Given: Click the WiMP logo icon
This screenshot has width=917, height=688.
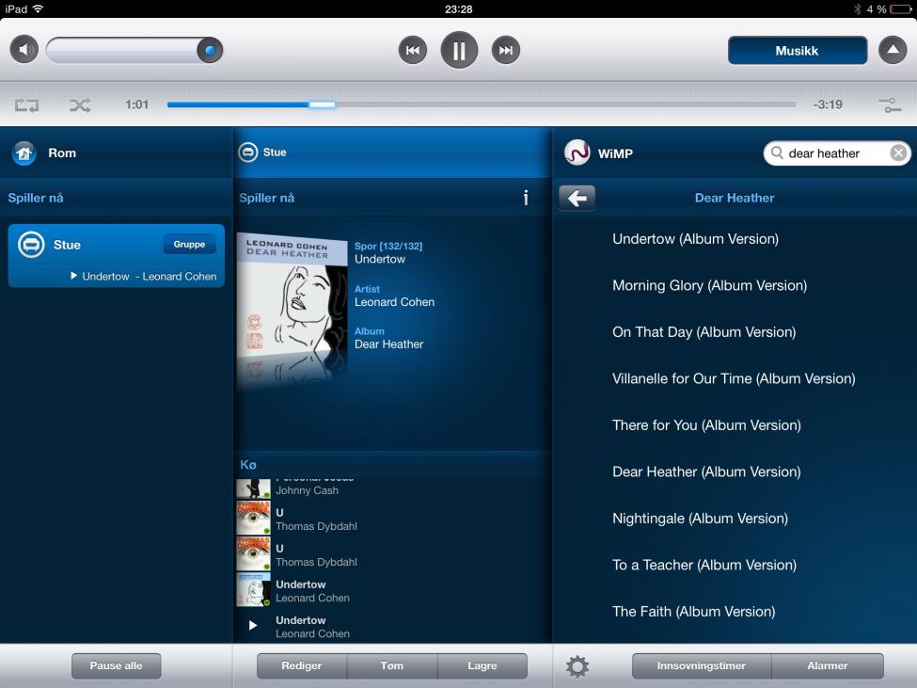Looking at the screenshot, I should 577,152.
